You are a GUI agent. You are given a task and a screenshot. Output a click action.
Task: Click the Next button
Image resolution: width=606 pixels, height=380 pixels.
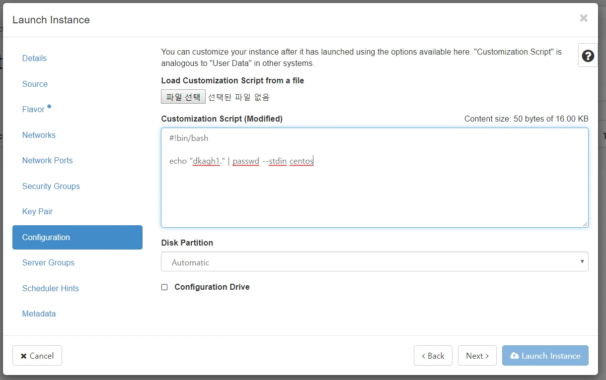click(x=477, y=356)
